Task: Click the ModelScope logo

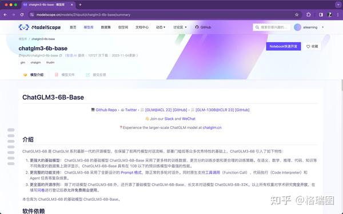Action: point(39,27)
